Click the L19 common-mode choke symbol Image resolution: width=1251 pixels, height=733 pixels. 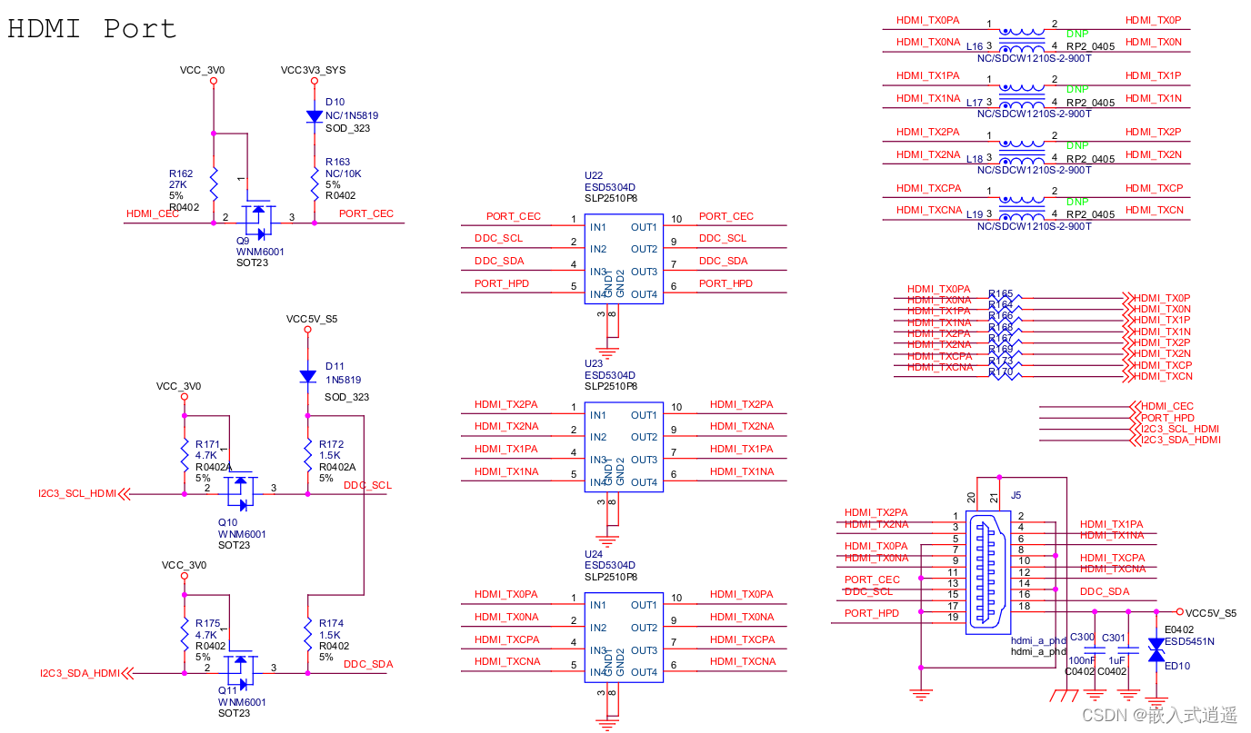coord(1022,208)
